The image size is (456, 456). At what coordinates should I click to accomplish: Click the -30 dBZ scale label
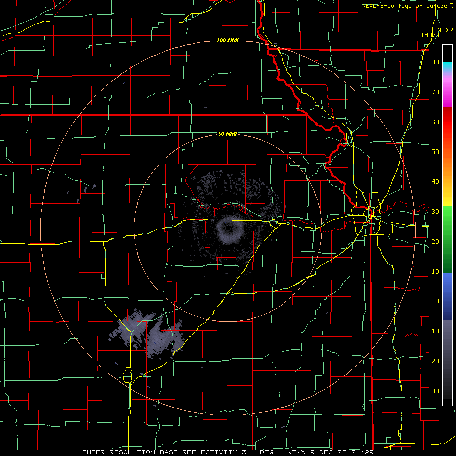pos(433,391)
